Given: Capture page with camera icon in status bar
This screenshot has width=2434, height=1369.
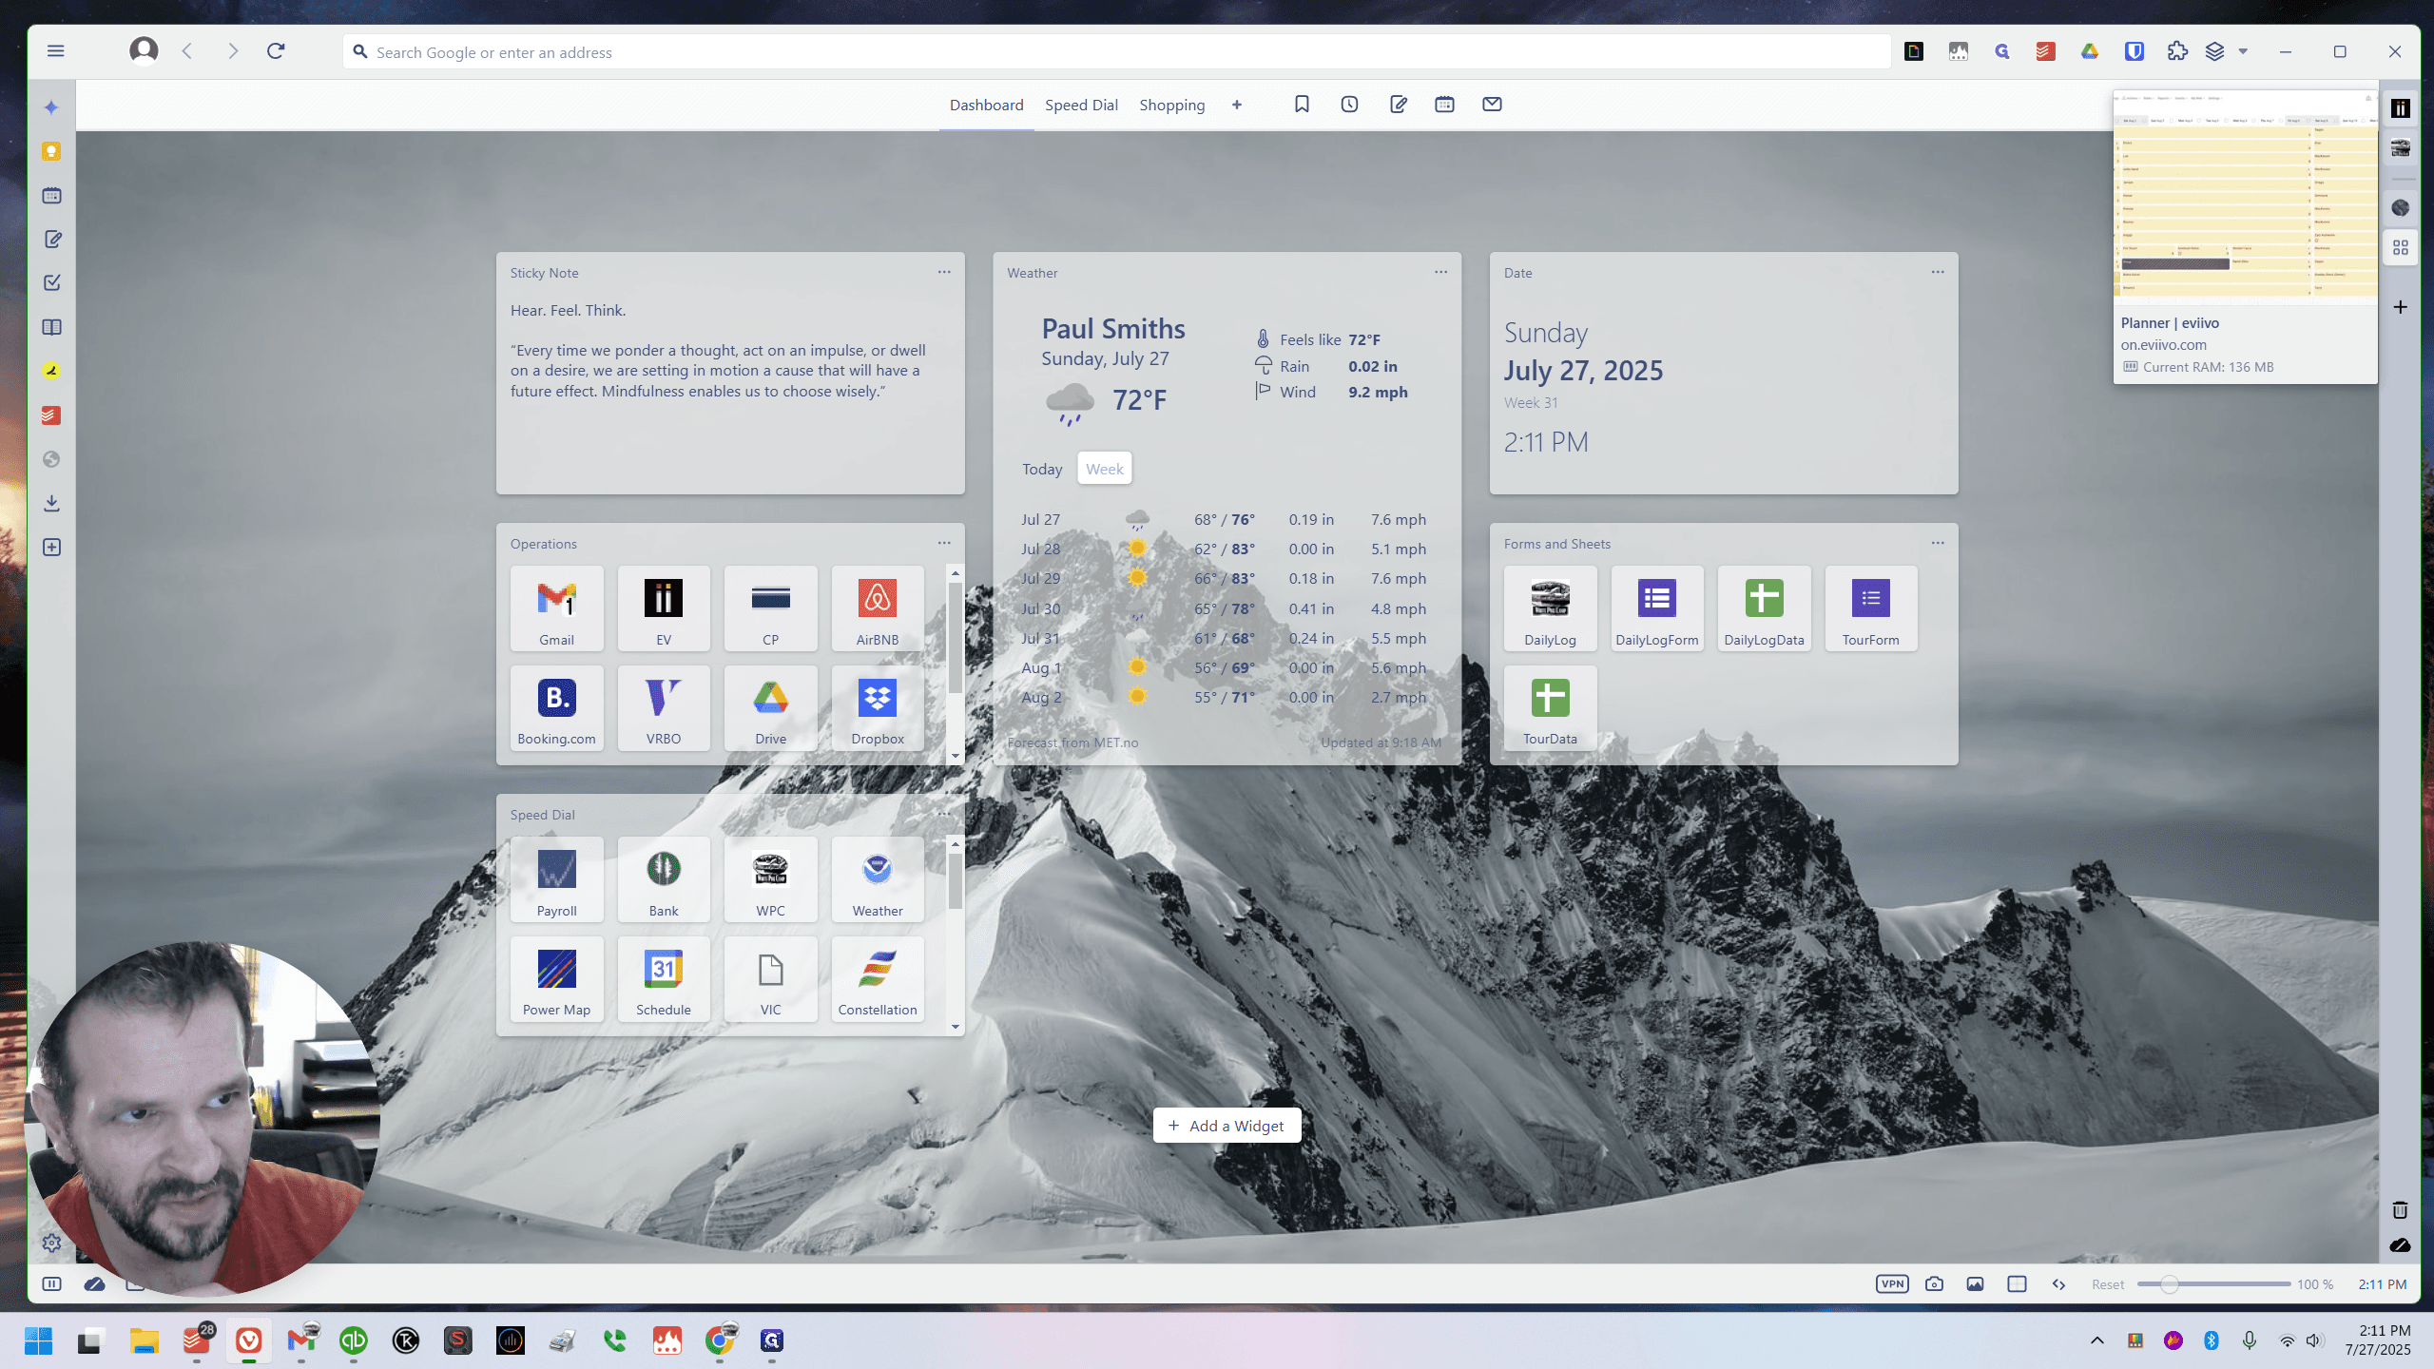Looking at the screenshot, I should pos(1934,1284).
